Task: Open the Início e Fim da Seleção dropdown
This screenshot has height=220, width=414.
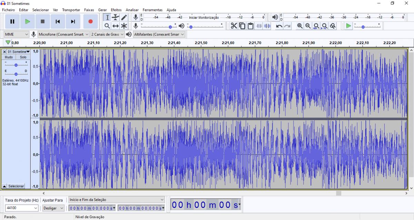Action: pyautogui.click(x=117, y=200)
